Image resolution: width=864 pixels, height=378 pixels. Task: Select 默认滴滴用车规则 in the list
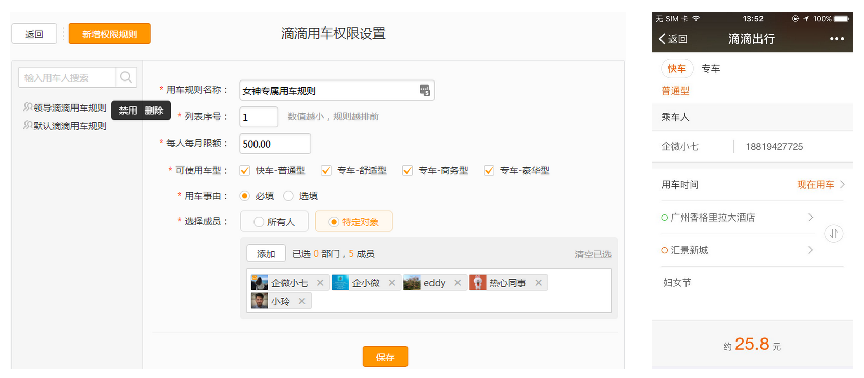point(70,126)
